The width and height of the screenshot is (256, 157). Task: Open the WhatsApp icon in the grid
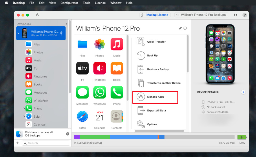coord(100,92)
